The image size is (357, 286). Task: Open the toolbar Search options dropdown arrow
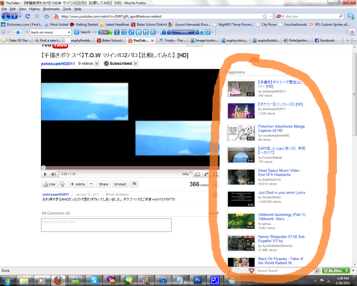[x=93, y=32]
